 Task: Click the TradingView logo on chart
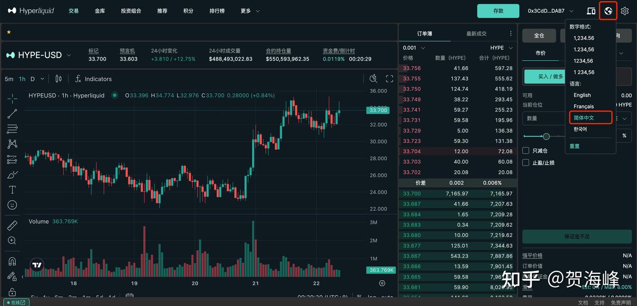[37, 265]
